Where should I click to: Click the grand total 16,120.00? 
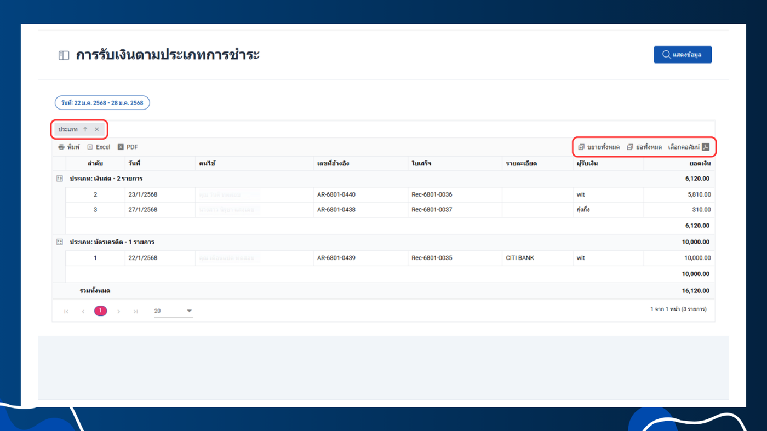[x=696, y=291]
